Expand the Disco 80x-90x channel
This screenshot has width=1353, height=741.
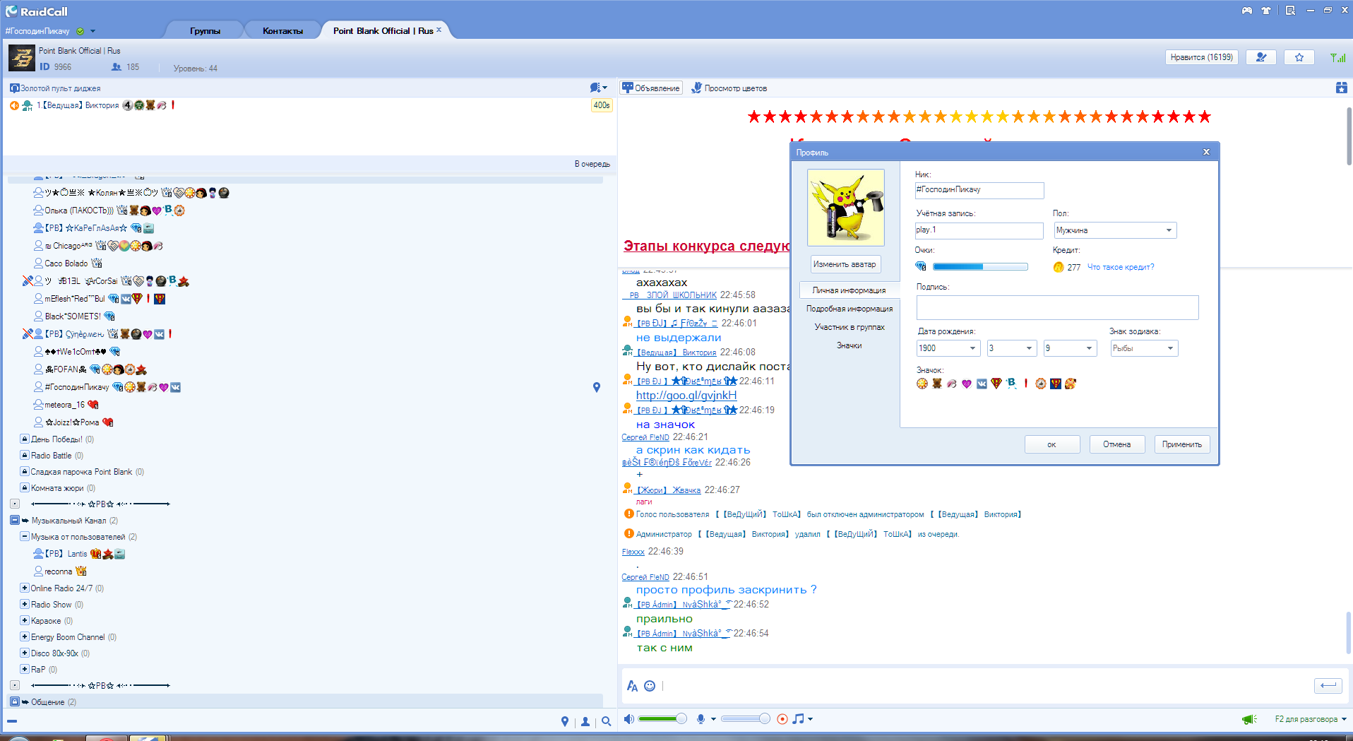pyautogui.click(x=25, y=653)
